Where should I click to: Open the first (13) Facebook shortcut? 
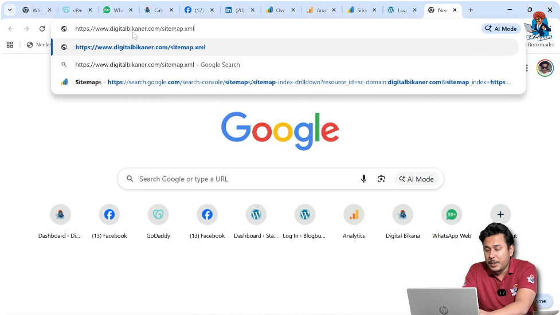pos(109,221)
